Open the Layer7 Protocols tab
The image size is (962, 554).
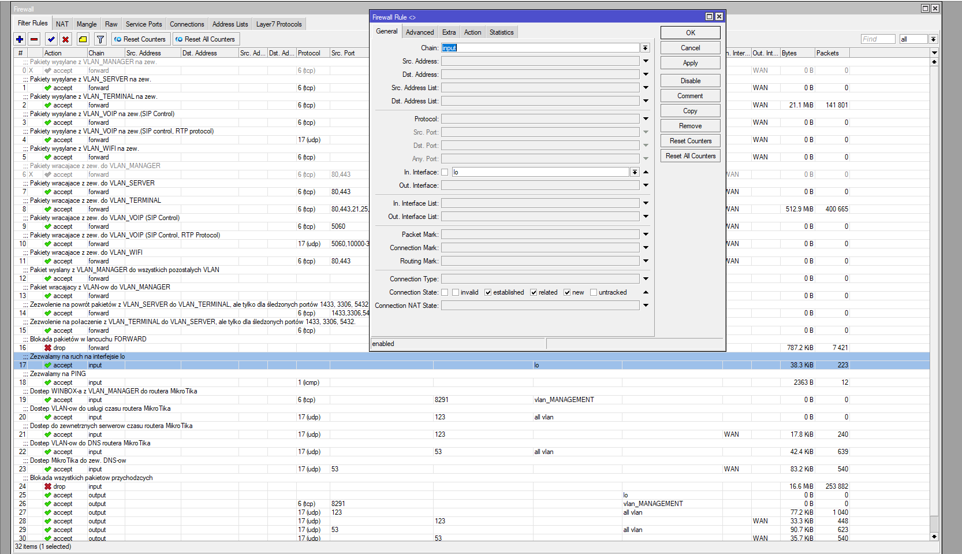(279, 24)
